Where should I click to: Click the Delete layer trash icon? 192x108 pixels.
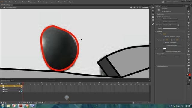(6, 103)
